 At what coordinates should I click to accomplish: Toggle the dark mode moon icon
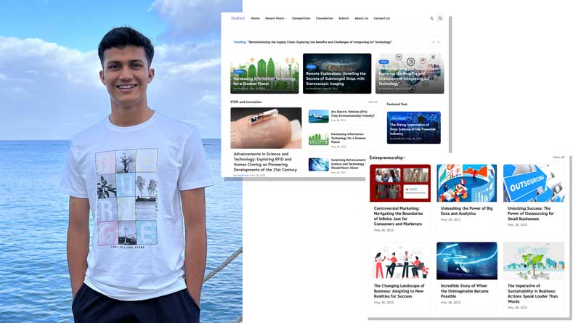pyautogui.click(x=431, y=18)
